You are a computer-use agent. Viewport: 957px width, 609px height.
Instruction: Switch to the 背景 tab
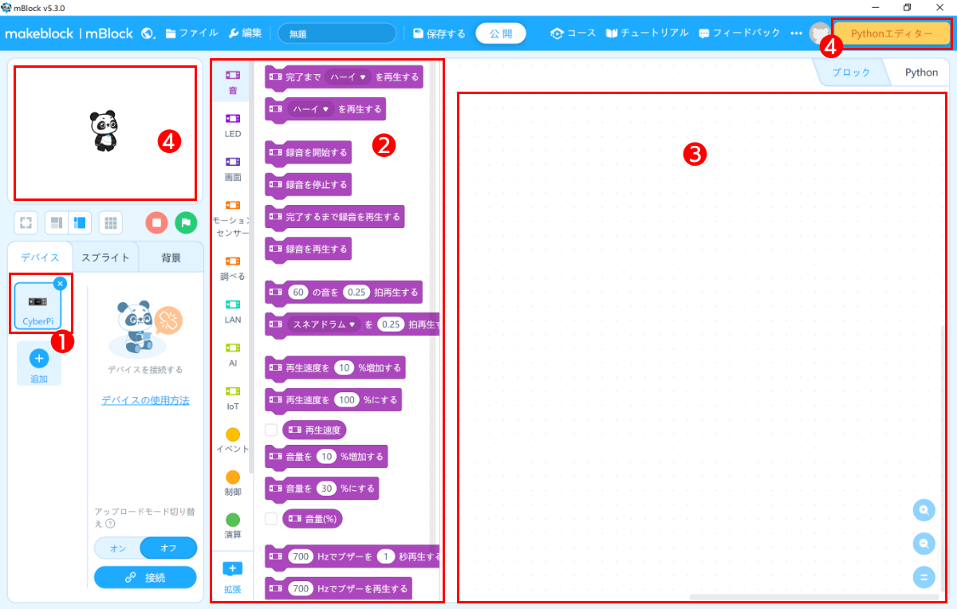171,257
